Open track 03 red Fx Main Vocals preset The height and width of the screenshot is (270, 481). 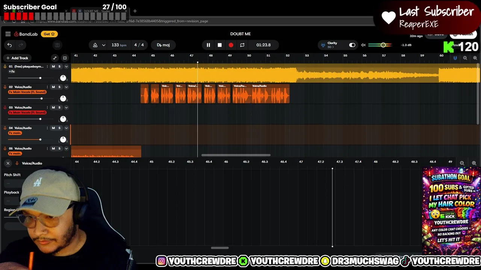click(x=27, y=112)
